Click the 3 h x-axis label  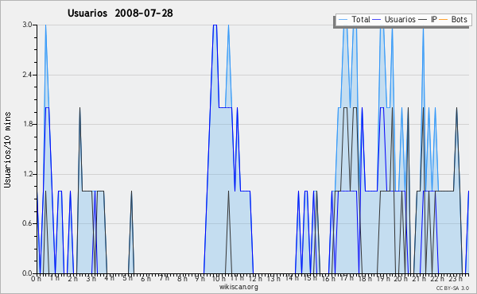(91, 279)
